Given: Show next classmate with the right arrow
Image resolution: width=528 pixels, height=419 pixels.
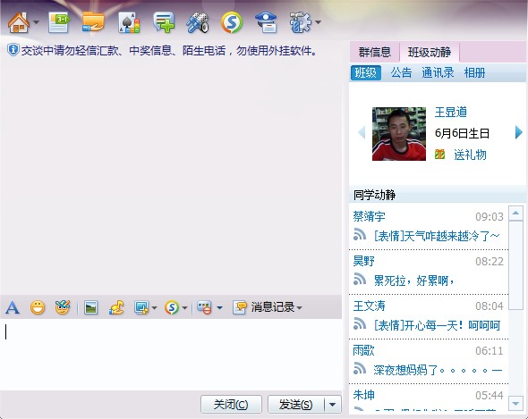Looking at the screenshot, I should tap(518, 132).
